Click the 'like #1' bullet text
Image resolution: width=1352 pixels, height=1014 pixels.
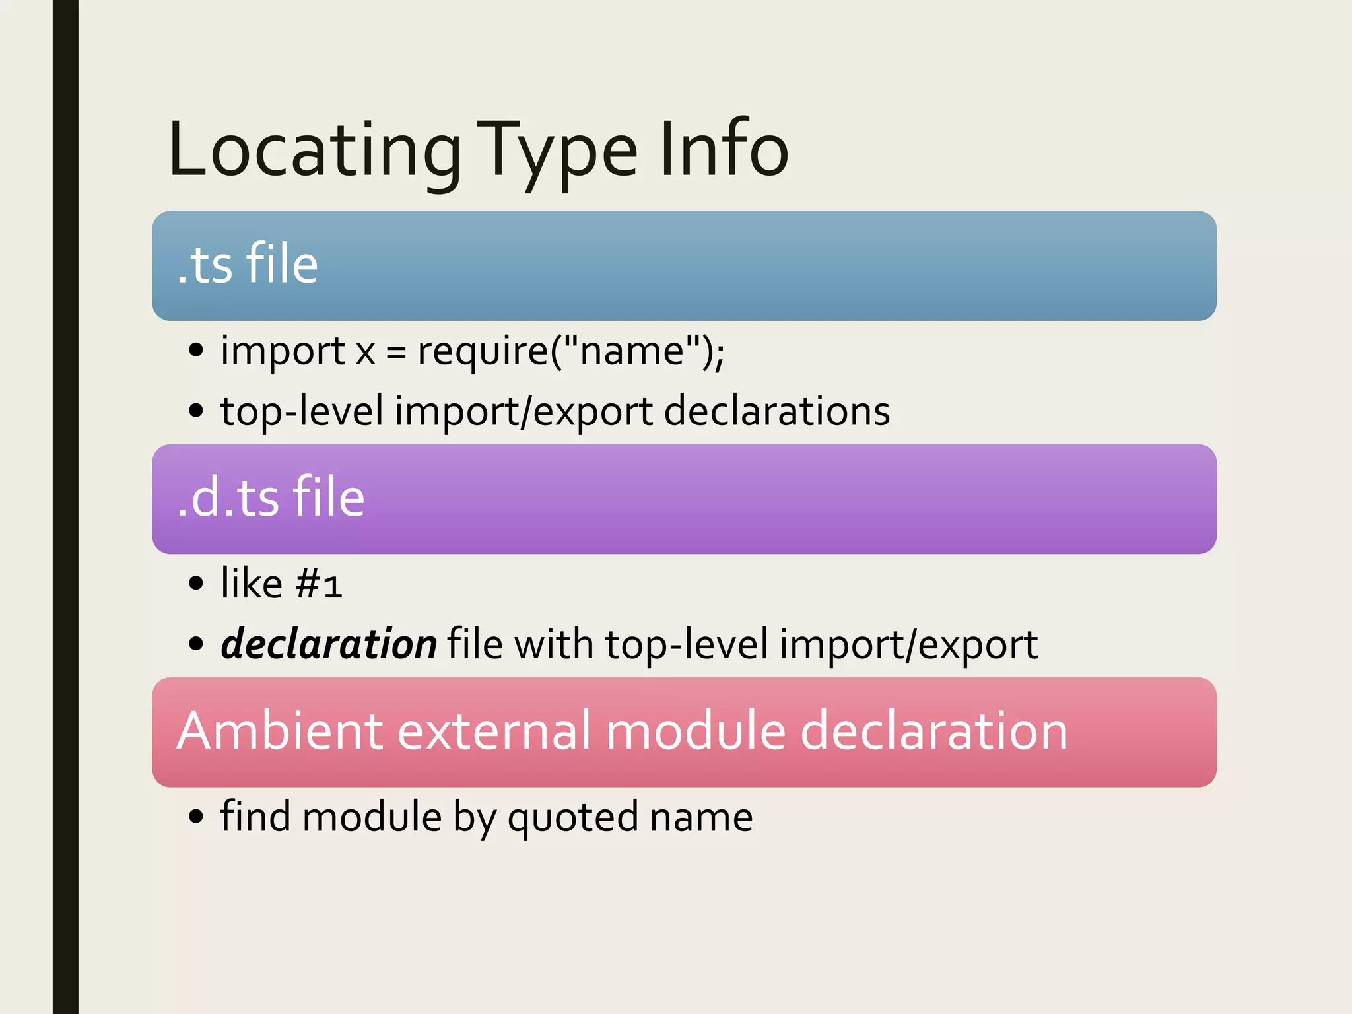pyautogui.click(x=281, y=584)
